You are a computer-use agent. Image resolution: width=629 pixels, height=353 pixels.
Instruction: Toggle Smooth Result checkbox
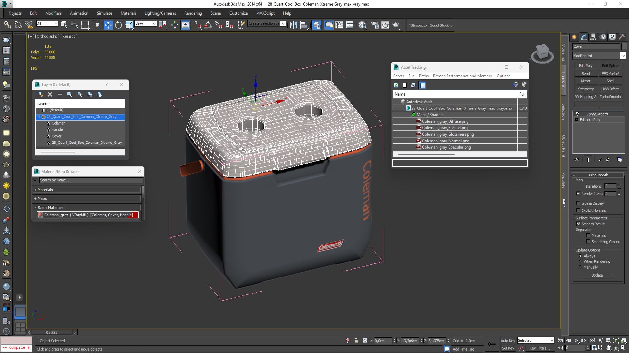click(x=578, y=224)
